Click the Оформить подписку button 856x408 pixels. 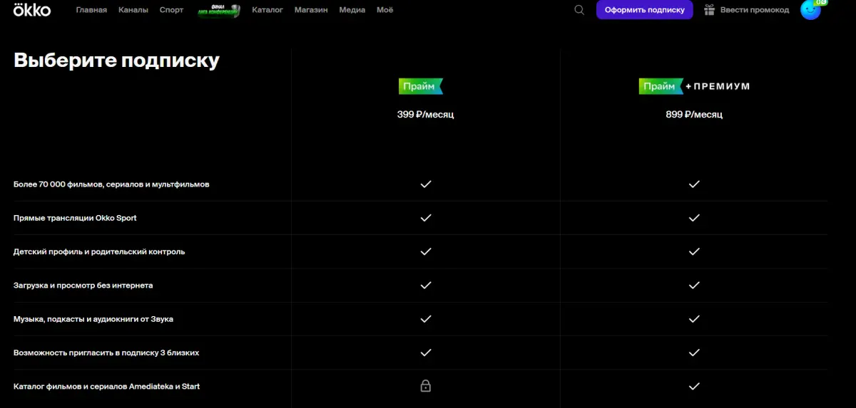pyautogui.click(x=644, y=10)
